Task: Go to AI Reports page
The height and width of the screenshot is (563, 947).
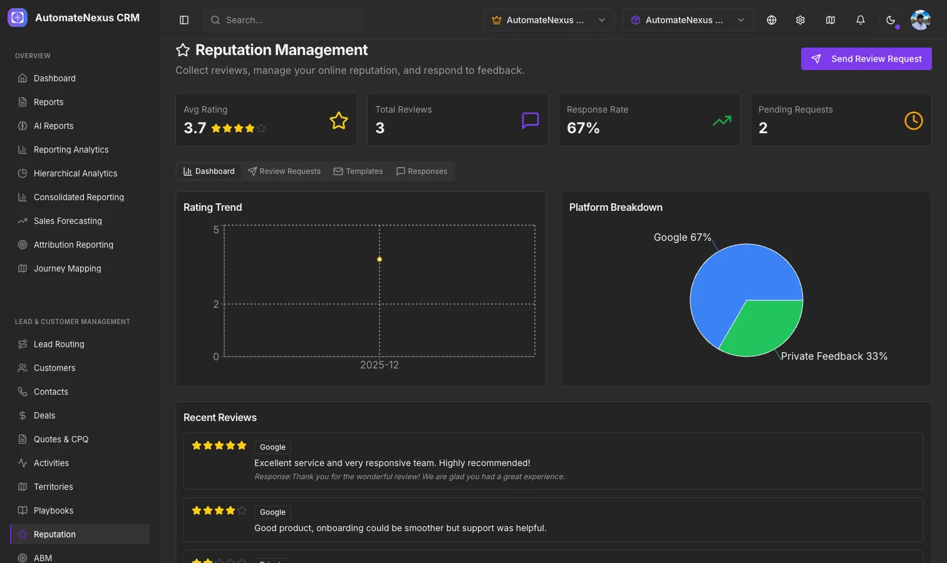Action: pos(80,126)
